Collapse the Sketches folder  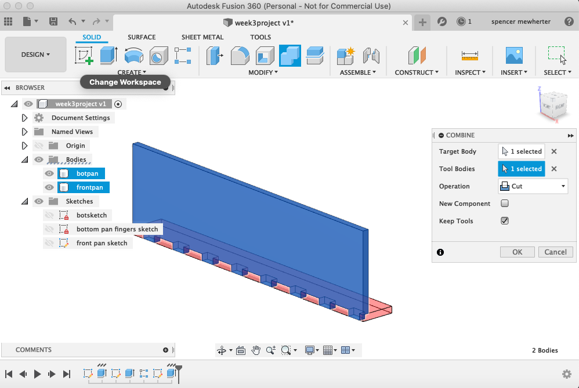pyautogui.click(x=24, y=201)
